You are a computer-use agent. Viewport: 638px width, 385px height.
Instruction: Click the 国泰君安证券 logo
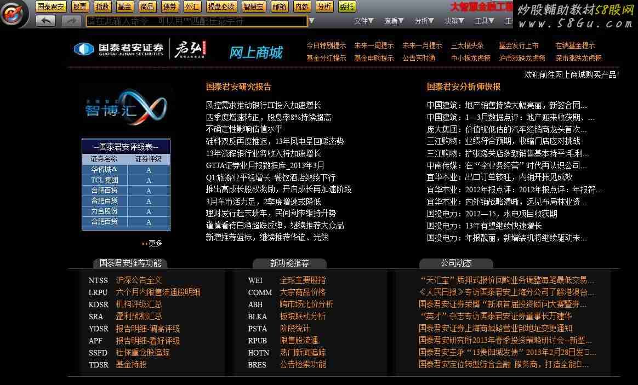[x=118, y=49]
